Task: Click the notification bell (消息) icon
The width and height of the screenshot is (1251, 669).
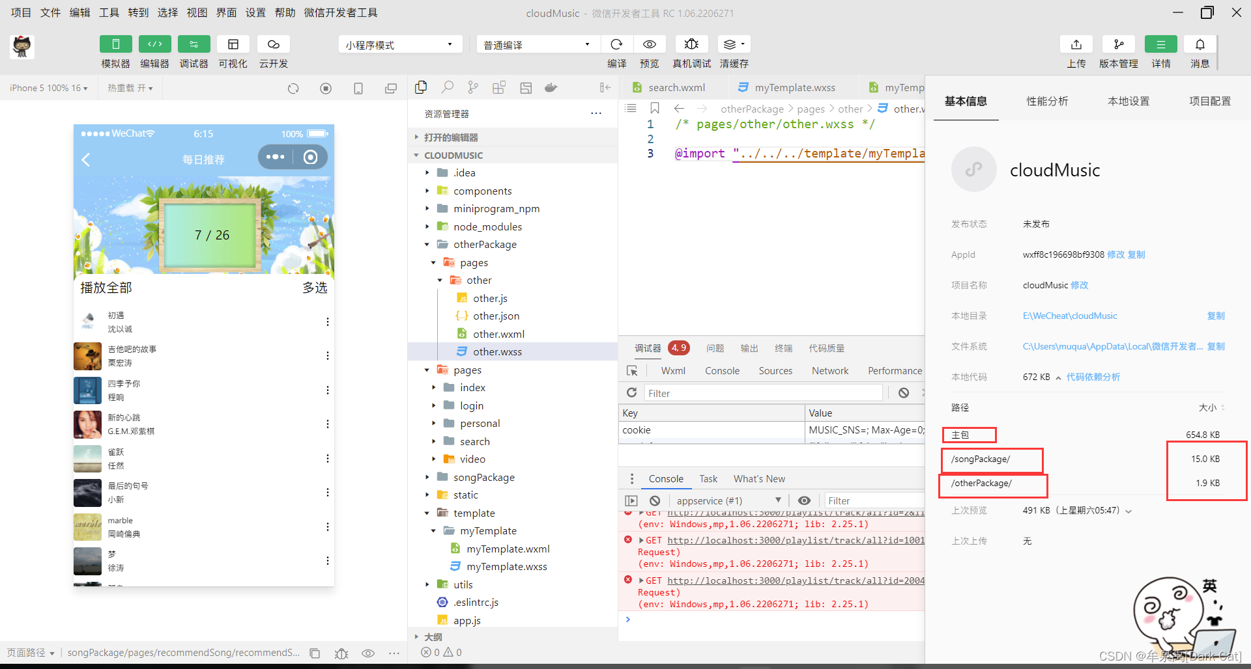Action: tap(1200, 44)
